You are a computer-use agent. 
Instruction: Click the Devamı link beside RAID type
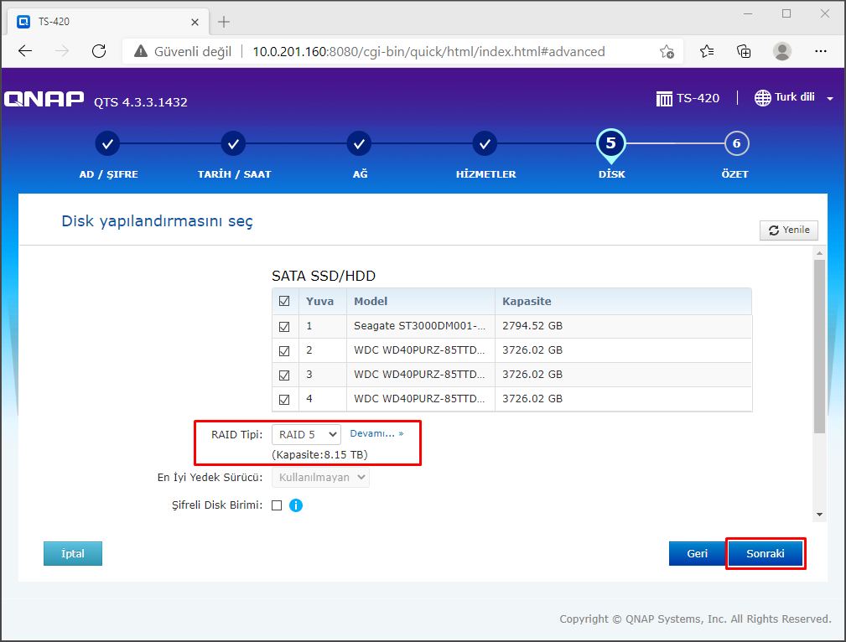point(376,433)
